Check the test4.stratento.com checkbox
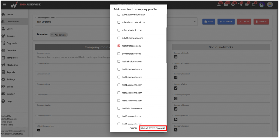 (119, 85)
